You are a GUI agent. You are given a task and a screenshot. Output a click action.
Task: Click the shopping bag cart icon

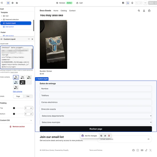(149, 11)
